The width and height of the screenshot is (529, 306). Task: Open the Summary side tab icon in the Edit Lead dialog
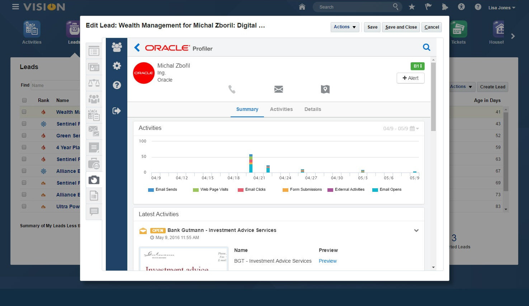point(94,51)
